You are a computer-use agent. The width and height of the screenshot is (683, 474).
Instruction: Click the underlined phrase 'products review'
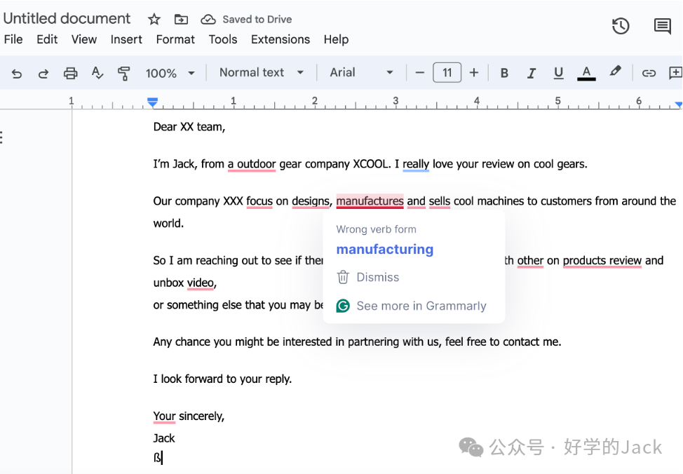(x=602, y=261)
